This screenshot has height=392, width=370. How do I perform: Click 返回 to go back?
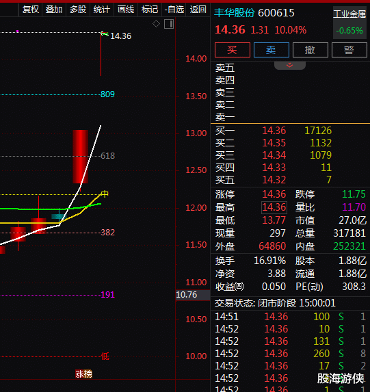click(x=198, y=10)
